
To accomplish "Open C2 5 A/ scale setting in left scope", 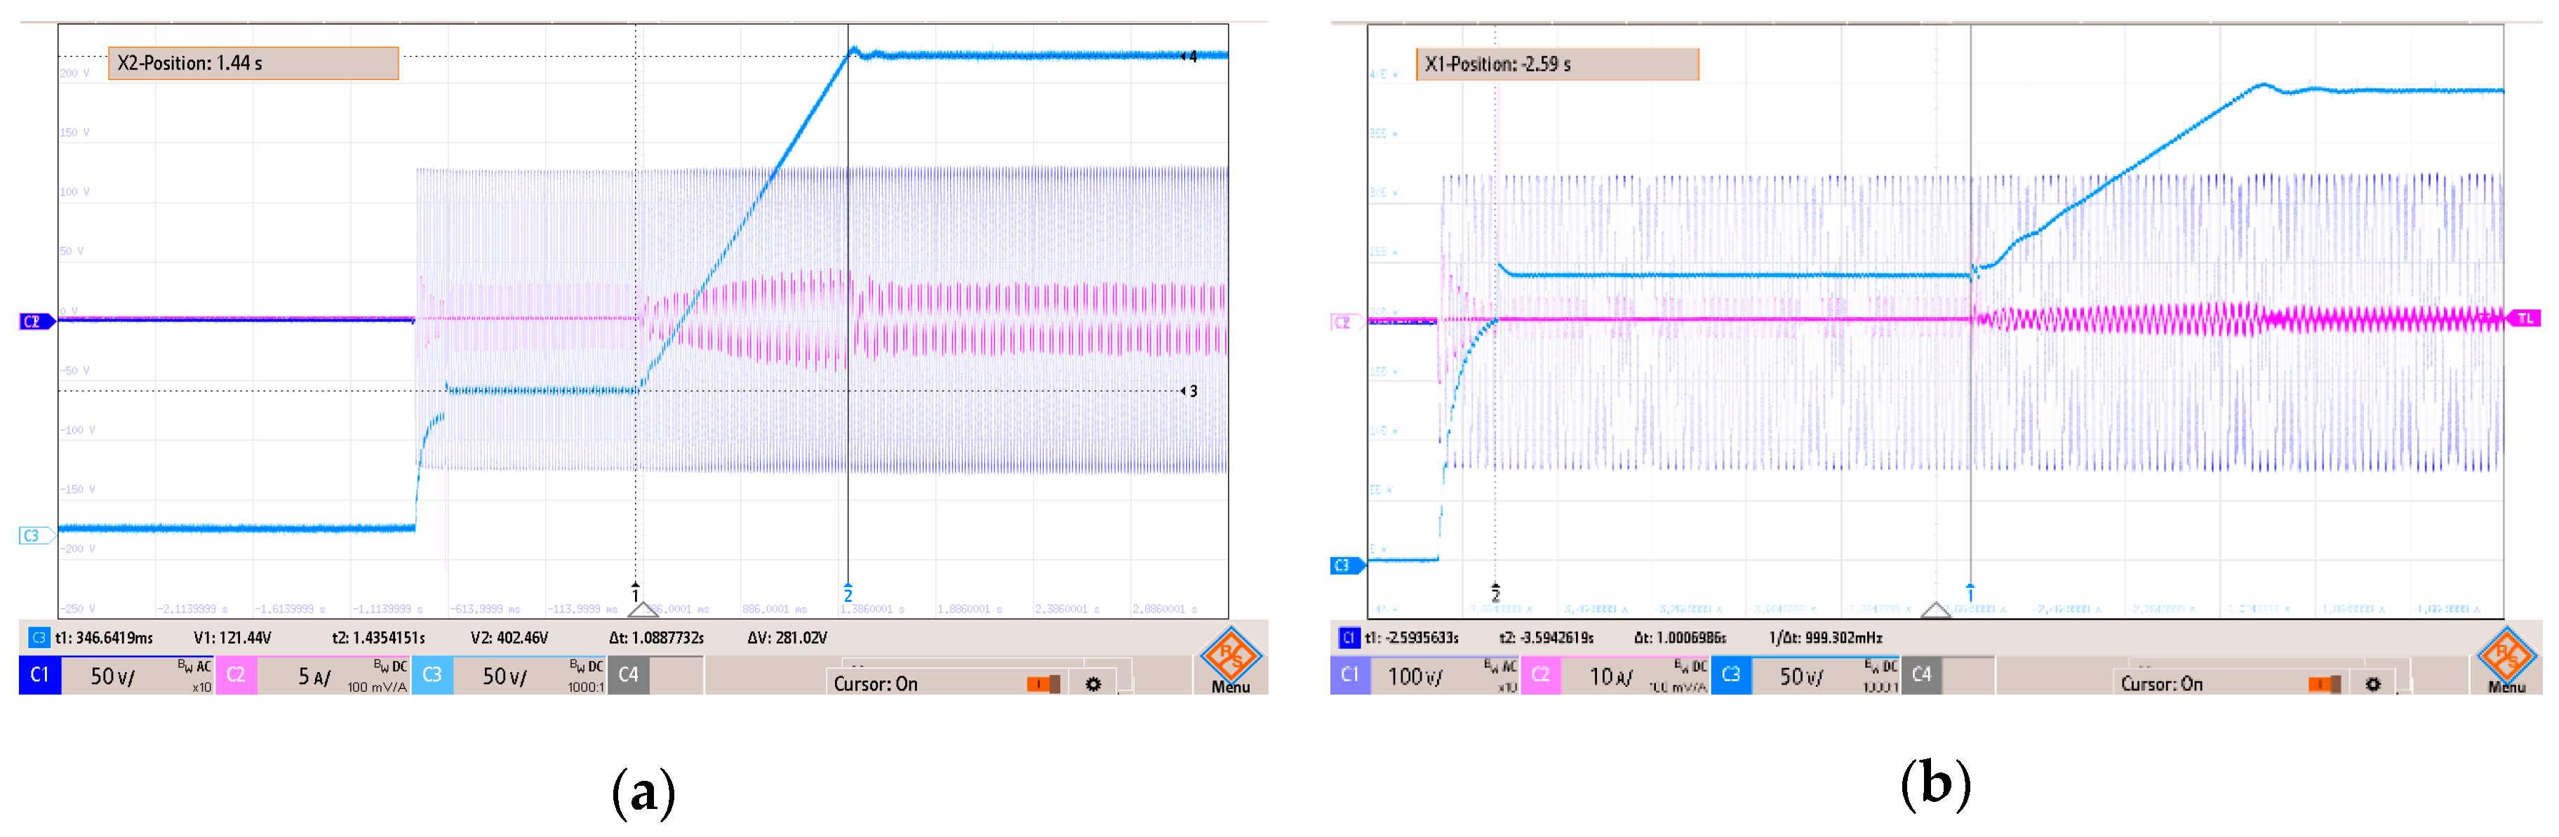I will (x=314, y=676).
